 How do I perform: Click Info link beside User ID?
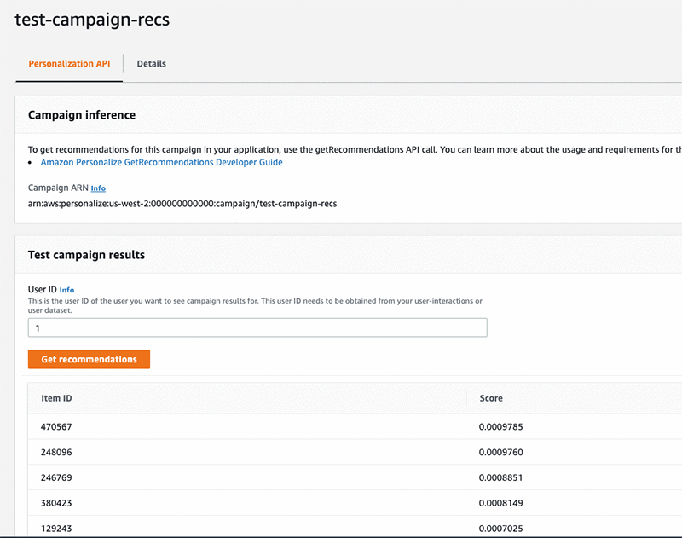(67, 290)
